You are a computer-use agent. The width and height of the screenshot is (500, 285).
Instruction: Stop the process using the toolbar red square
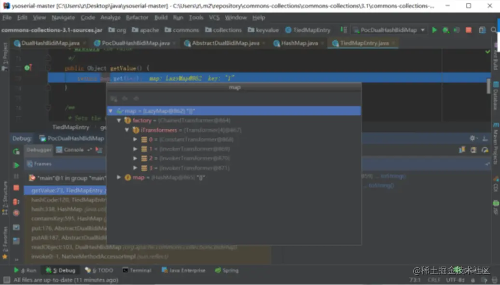coord(469,30)
